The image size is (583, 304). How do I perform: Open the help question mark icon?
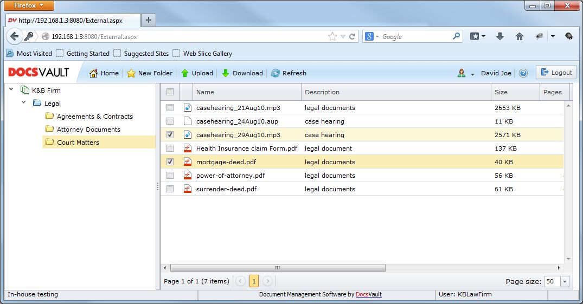523,73
